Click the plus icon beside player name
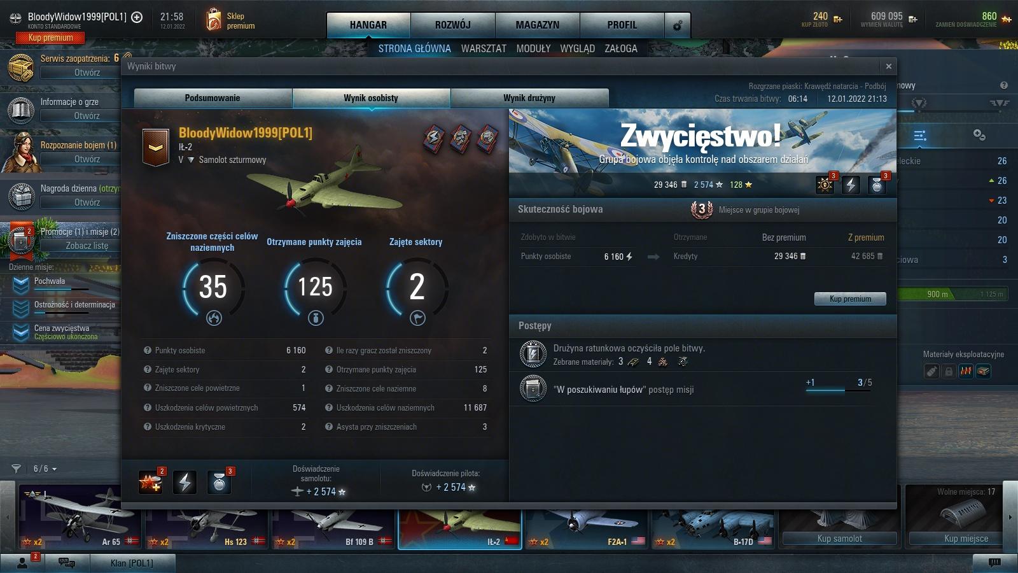 click(137, 17)
